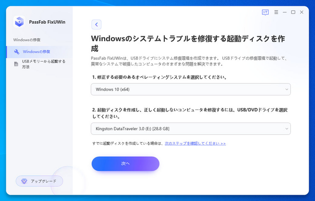
Task: Close the PassFab FixUWin window
Action: (301, 12)
